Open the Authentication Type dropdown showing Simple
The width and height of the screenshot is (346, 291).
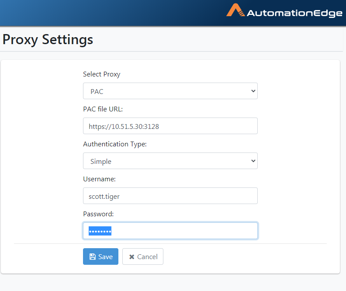[170, 161]
